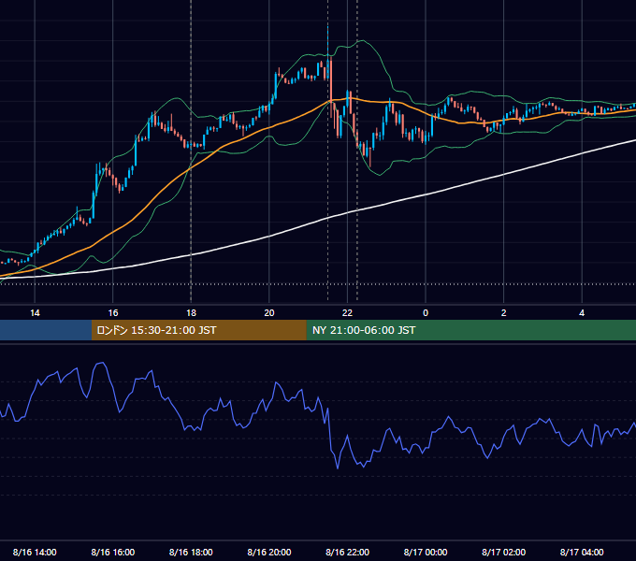Image resolution: width=636 pixels, height=561 pixels.
Task: Click the blue session bar before ロンドン
Action: pyautogui.click(x=46, y=330)
